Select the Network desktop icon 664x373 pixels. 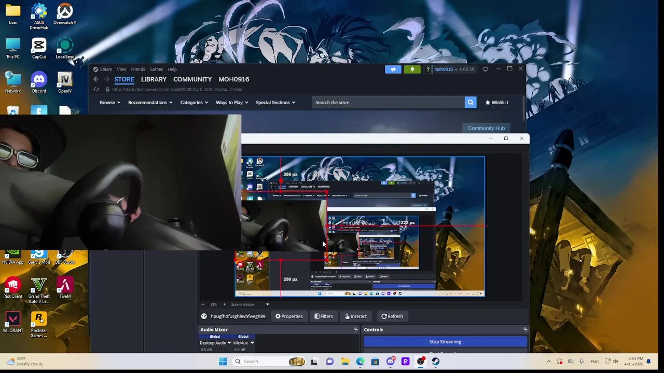(x=13, y=83)
